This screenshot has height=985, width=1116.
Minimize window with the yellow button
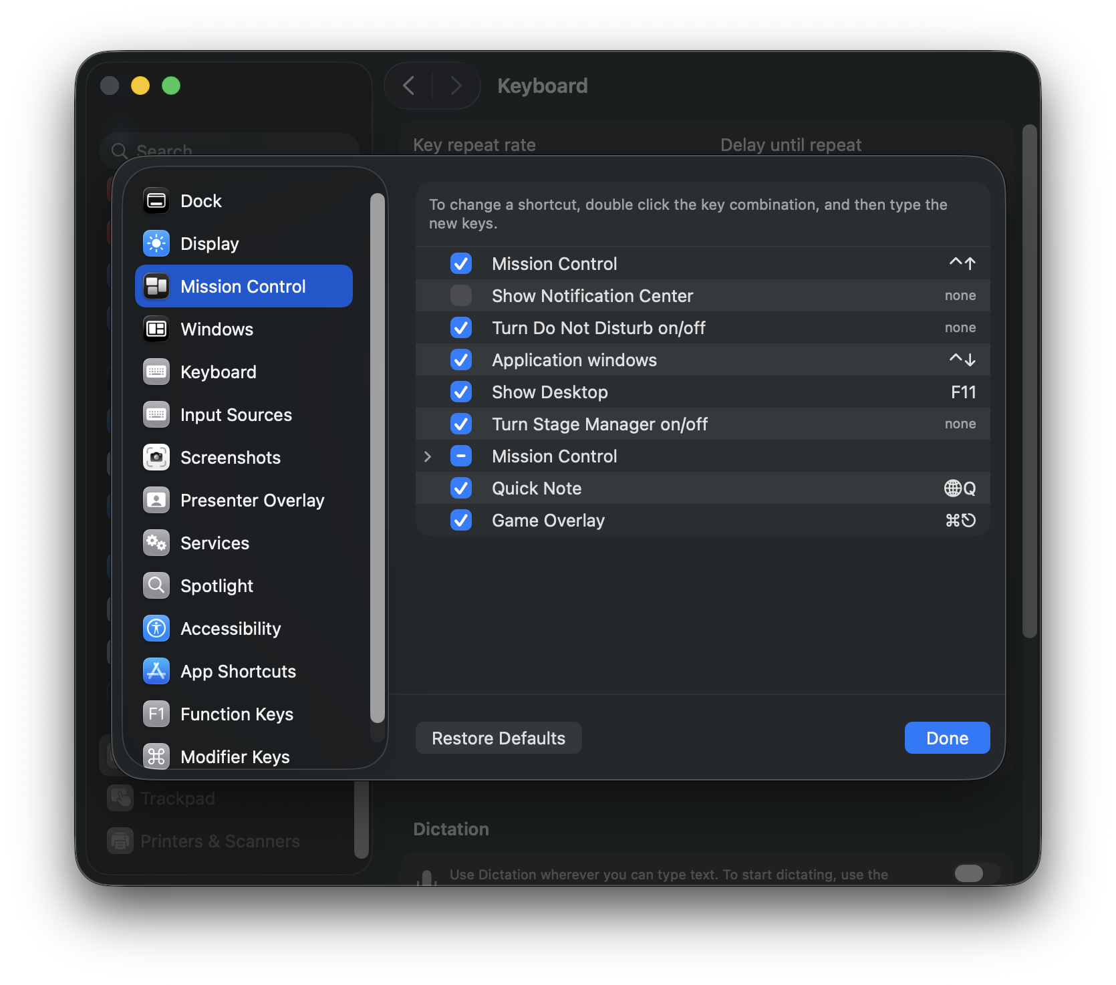(x=140, y=86)
